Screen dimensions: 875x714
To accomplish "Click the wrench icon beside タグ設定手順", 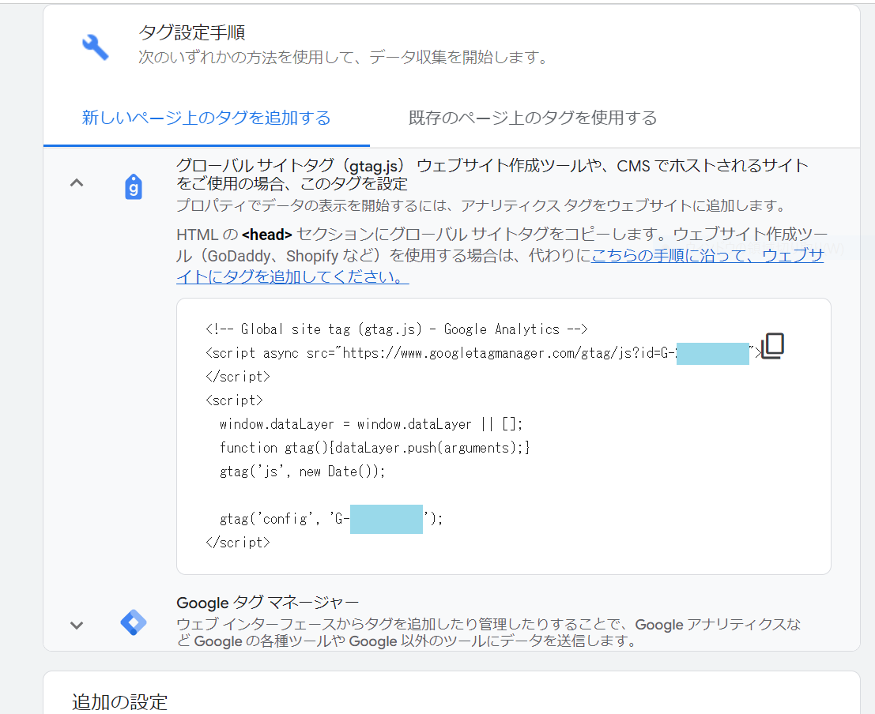I will click(96, 47).
